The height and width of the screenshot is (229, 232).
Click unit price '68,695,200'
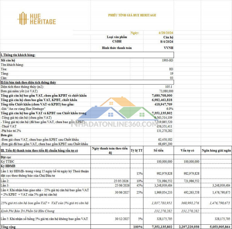(165, 144)
